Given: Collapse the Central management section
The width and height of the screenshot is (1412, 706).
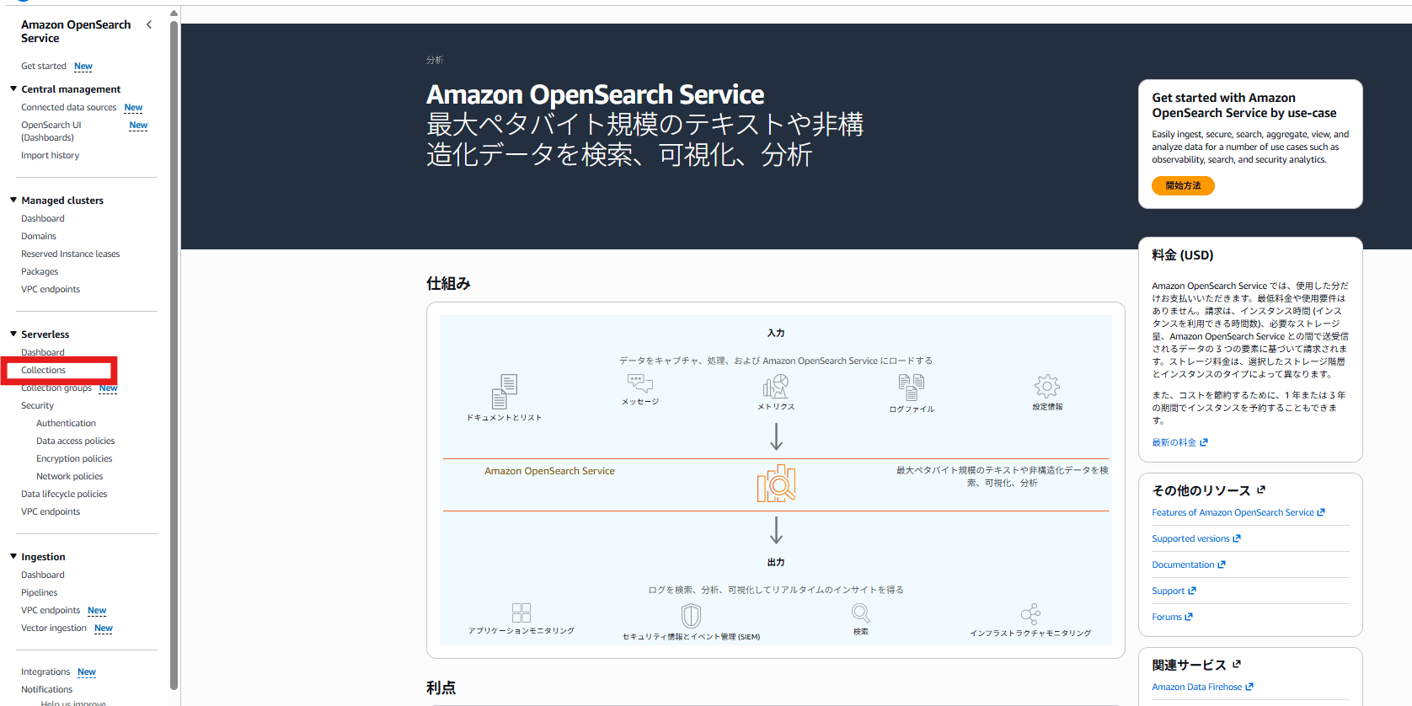Looking at the screenshot, I should 13,88.
